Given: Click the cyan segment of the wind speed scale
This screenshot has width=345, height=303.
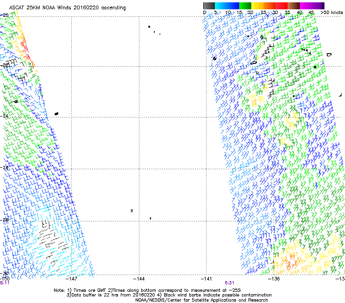Looking at the screenshot, I should pos(221,6).
